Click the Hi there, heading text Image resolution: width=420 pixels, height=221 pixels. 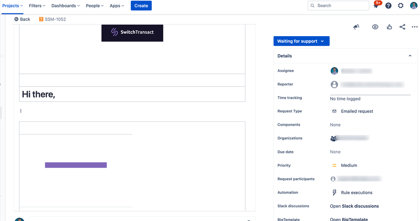39,94
